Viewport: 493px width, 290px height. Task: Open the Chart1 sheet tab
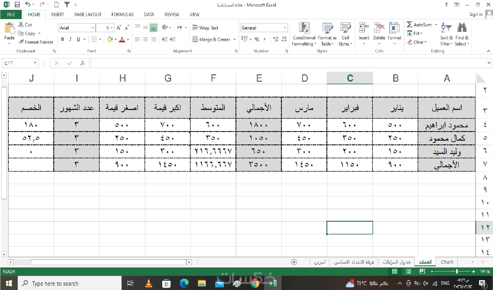(x=447, y=262)
